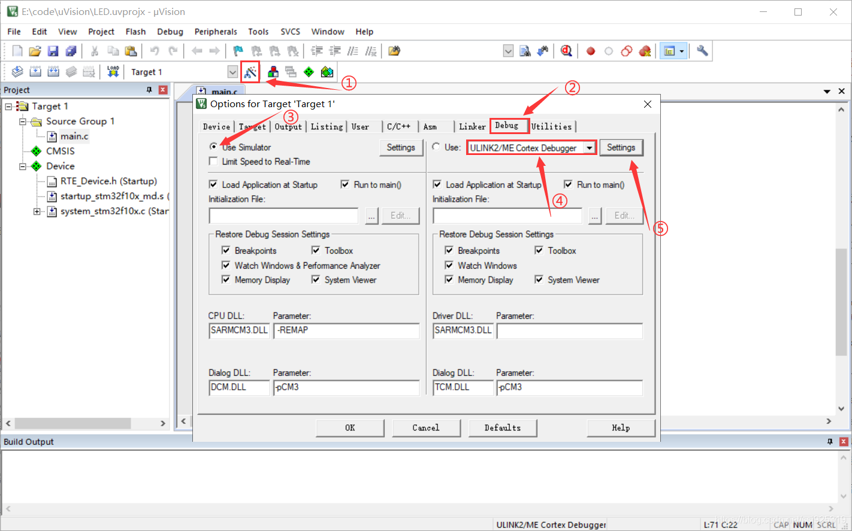Click OK in Options dialog

click(350, 427)
